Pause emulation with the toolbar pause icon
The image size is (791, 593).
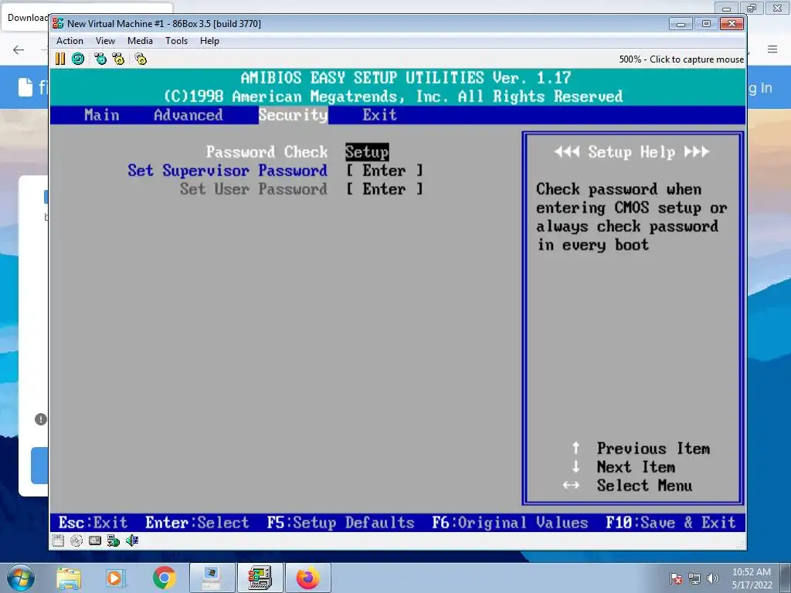(60, 59)
